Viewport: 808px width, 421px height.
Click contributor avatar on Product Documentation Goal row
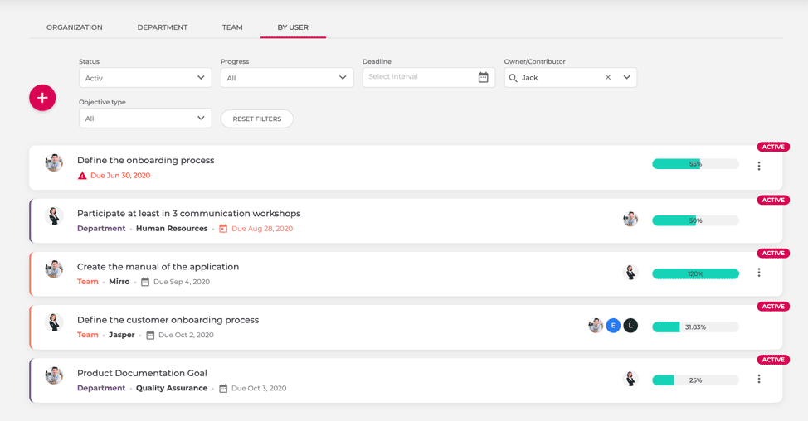(x=630, y=379)
